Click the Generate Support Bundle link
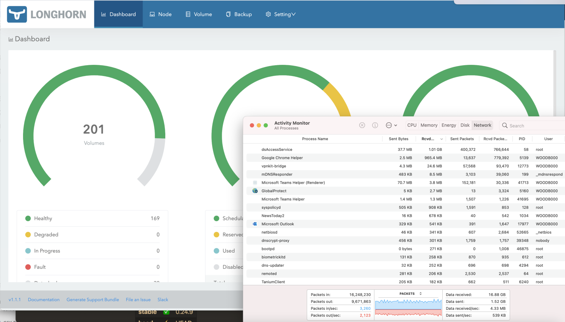Viewport: 565px width, 322px height. (92, 299)
